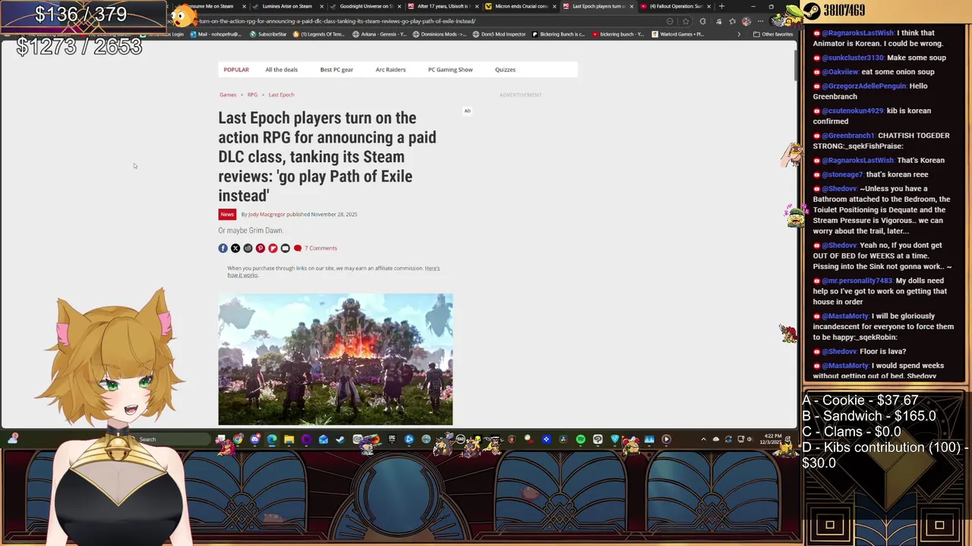The height and width of the screenshot is (546, 972).
Task: Share article on Pinterest
Action: [260, 248]
